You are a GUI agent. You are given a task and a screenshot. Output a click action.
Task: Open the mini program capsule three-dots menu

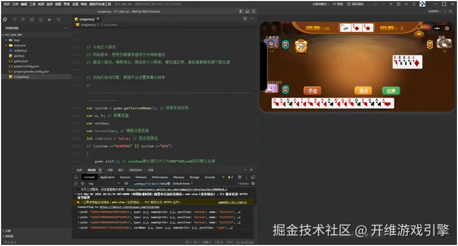pos(437,28)
